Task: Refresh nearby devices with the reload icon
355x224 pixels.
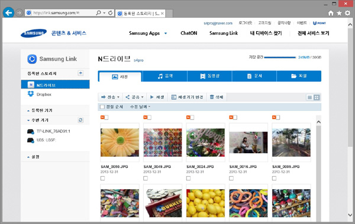Action: 80,120
